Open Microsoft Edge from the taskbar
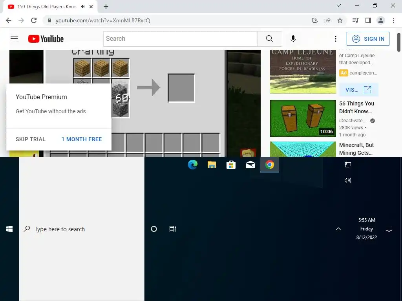The image size is (402, 301). 192,165
